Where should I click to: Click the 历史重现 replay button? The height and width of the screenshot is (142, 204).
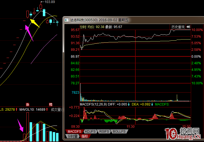pyautogui.click(x=178, y=27)
